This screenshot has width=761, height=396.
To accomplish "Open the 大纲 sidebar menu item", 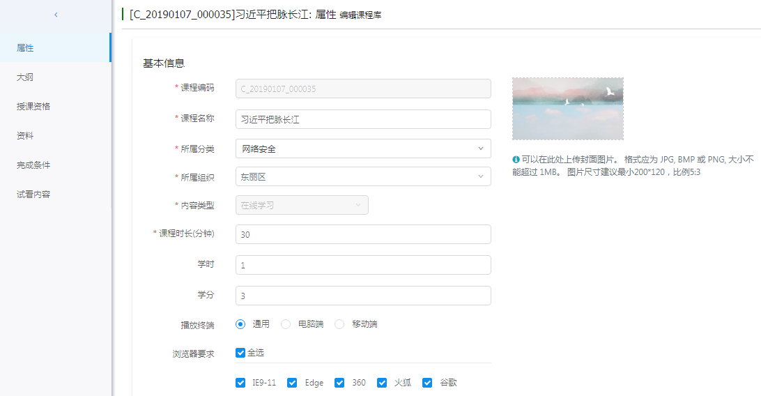I will click(x=25, y=77).
